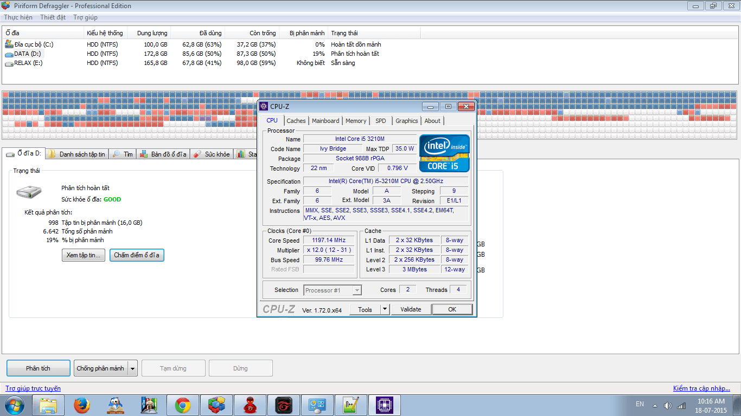741x416 pixels.
Task: Select the Ổ đĩa D: tab
Action: click(x=23, y=154)
